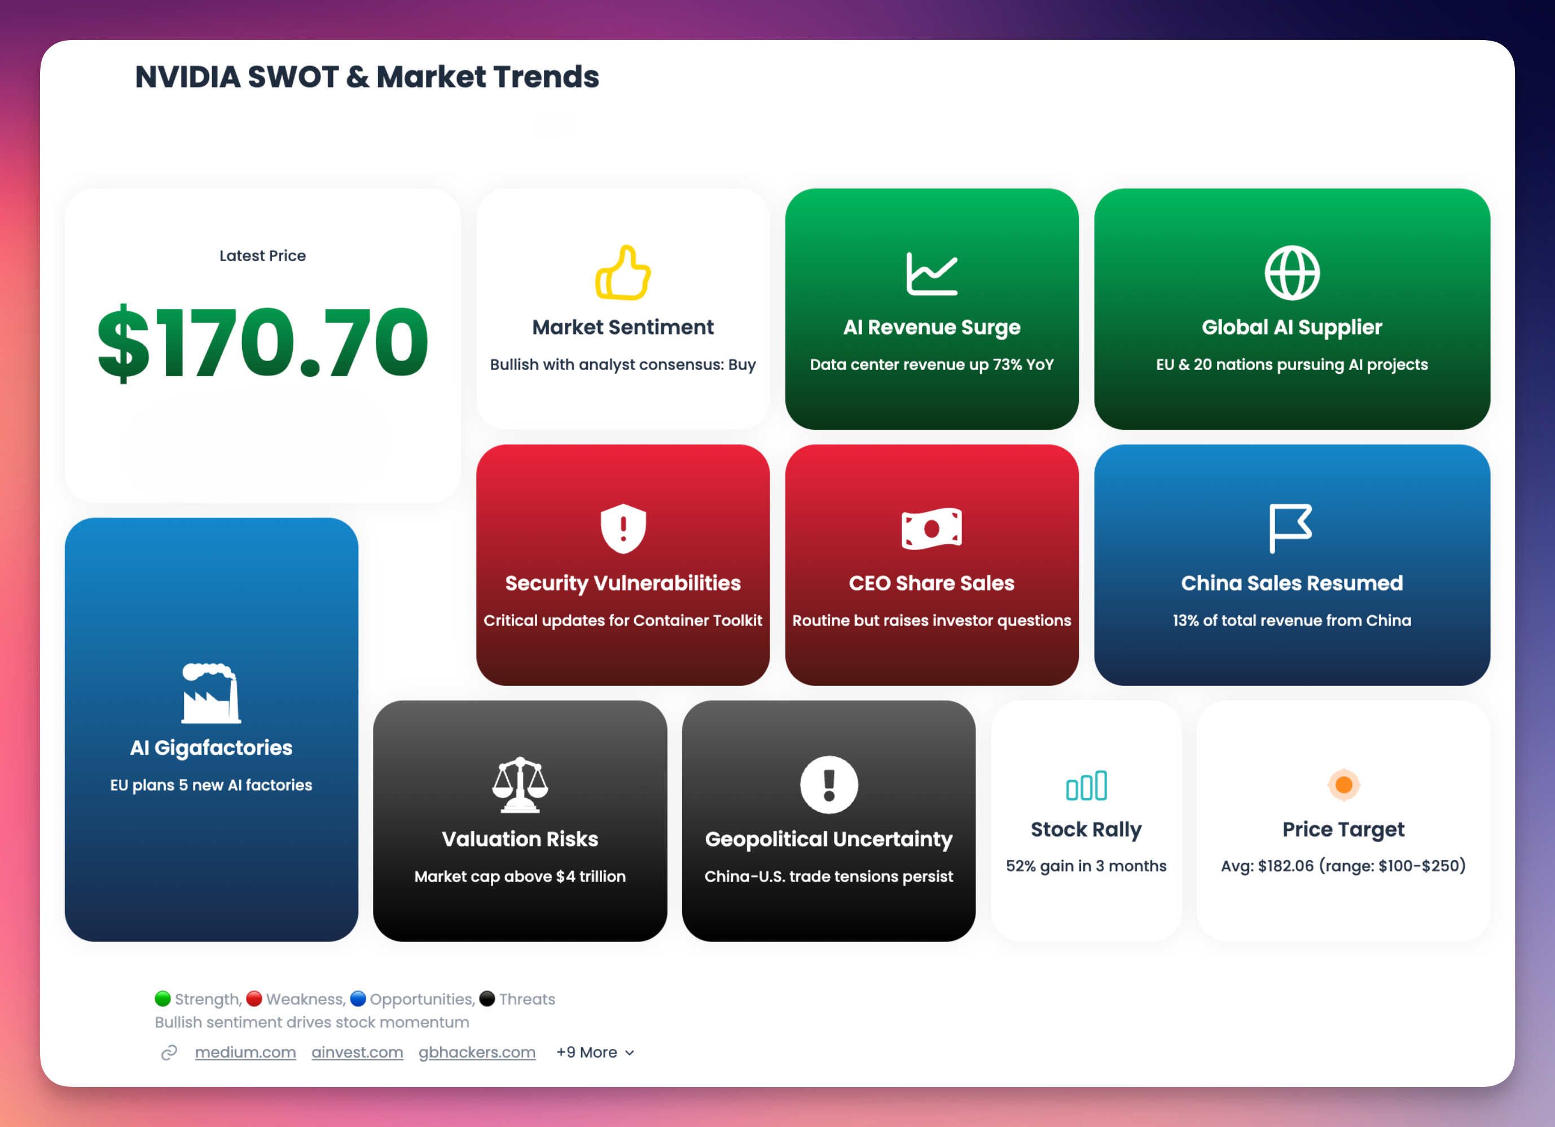This screenshot has width=1555, height=1127.
Task: Click the blue Opportunities legend dot
Action: pos(358,999)
